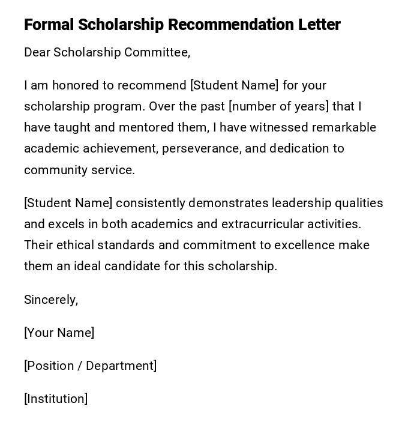Click the phrase scholarship program
The image size is (420, 436).
pyautogui.click(x=84, y=106)
